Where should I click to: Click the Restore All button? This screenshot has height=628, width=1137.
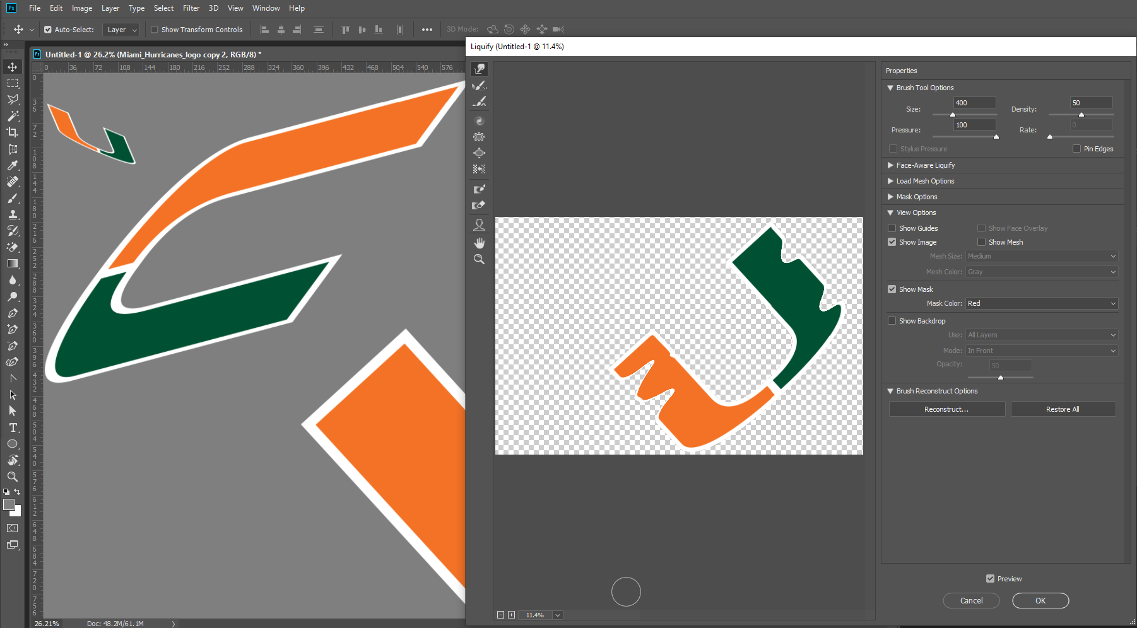(1063, 409)
